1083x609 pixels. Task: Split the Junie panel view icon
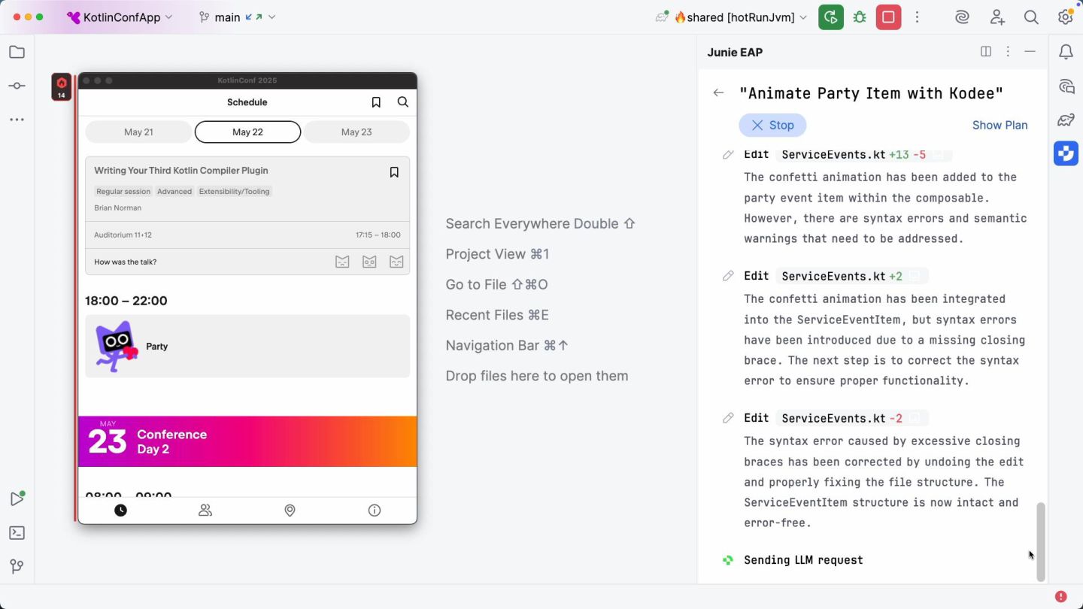986,51
